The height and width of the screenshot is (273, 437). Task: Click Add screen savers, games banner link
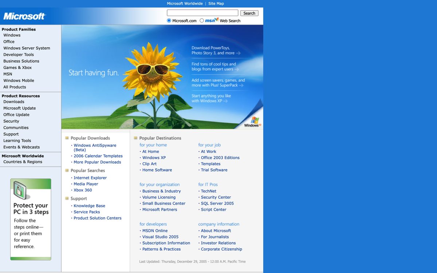coord(218,83)
